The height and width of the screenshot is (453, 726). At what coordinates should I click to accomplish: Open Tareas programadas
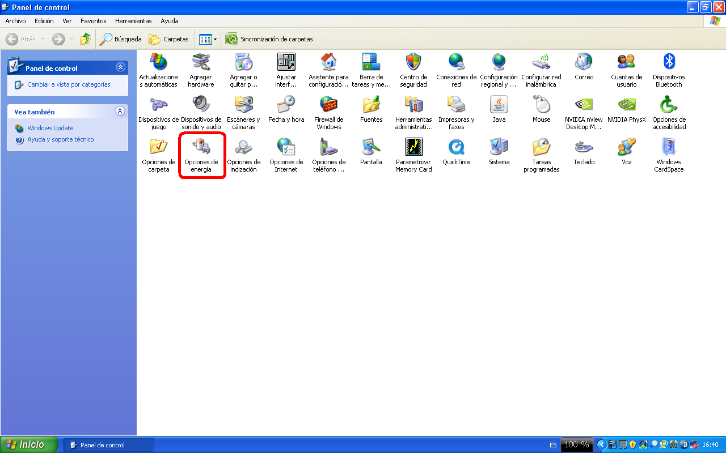pyautogui.click(x=542, y=155)
